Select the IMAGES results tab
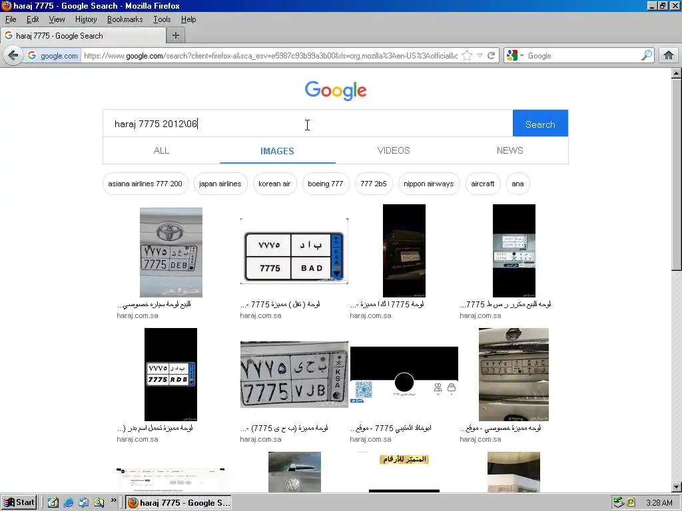The width and height of the screenshot is (682, 511). pos(278,151)
